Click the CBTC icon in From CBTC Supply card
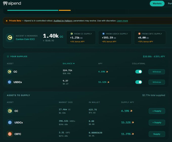This screenshot has width=172, height=142. 139,34
